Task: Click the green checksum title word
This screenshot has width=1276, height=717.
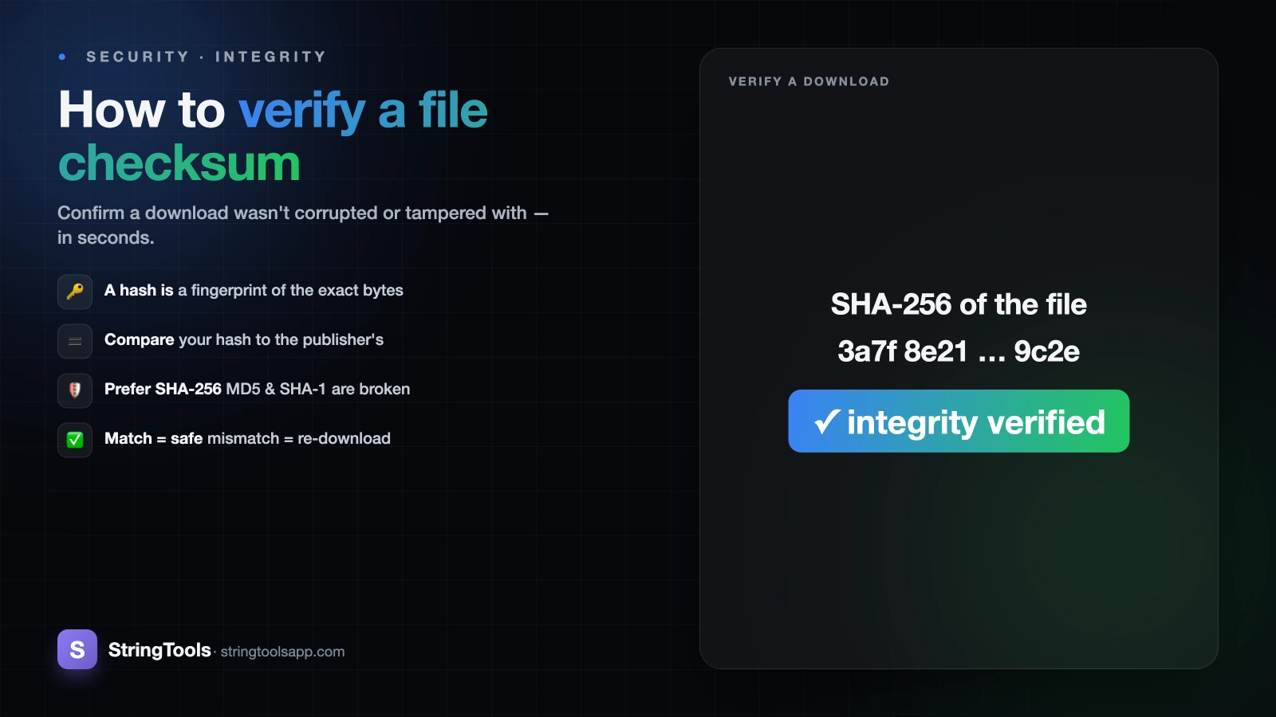Action: click(x=179, y=163)
